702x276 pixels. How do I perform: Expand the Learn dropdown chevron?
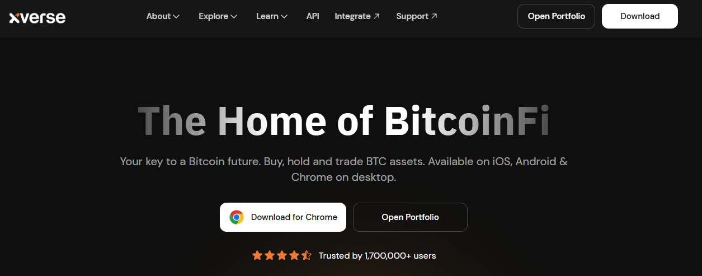point(284,17)
